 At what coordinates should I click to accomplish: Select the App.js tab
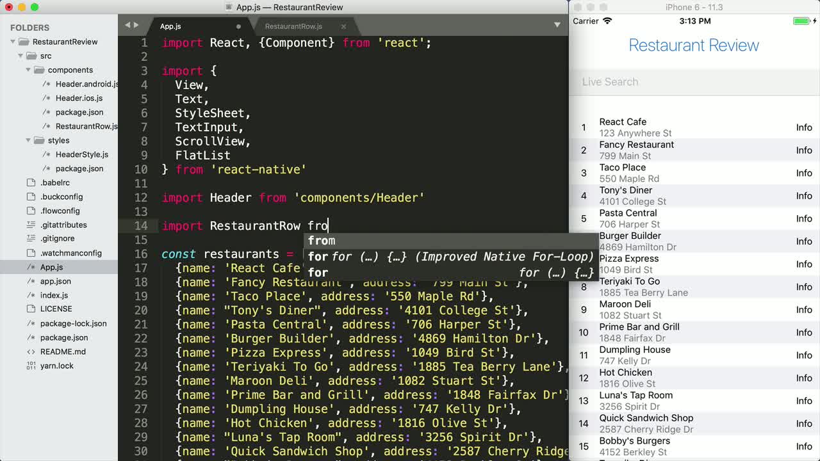tap(170, 26)
